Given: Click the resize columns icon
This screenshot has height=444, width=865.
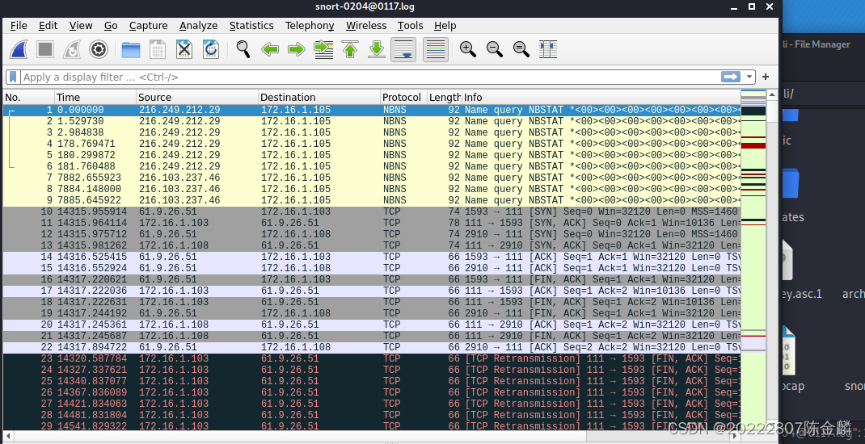Looking at the screenshot, I should pyautogui.click(x=548, y=49).
